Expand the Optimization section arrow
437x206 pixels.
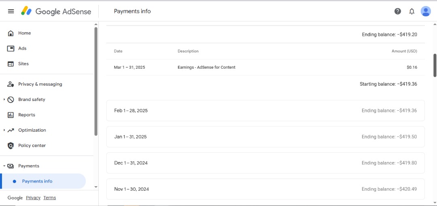click(4, 130)
